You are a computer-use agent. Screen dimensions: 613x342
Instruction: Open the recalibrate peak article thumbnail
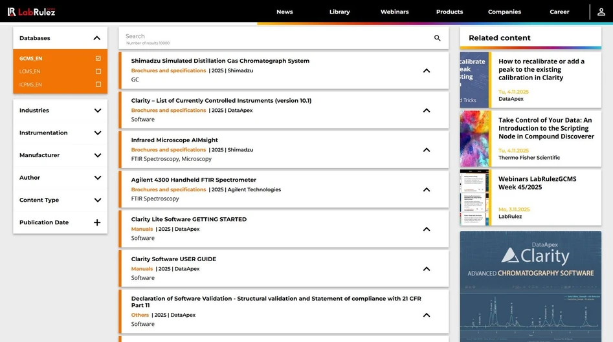click(474, 80)
